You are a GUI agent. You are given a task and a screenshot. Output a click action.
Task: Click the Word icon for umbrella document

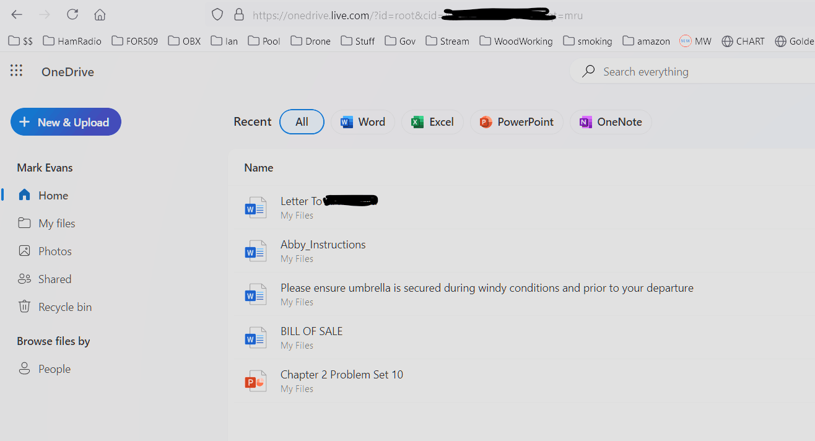[256, 294]
